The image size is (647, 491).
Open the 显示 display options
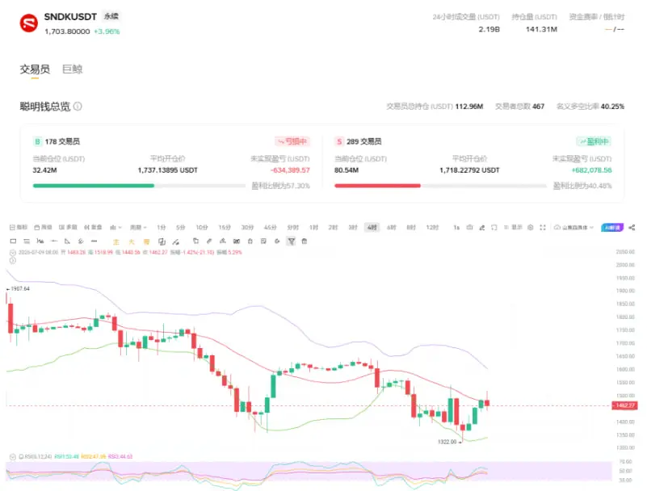(513, 228)
